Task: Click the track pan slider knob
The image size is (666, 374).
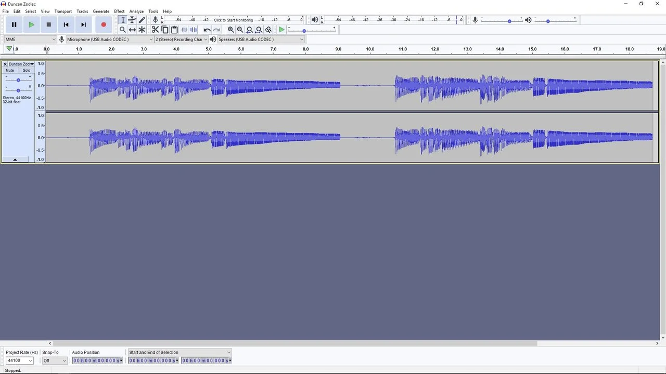Action: (x=18, y=90)
